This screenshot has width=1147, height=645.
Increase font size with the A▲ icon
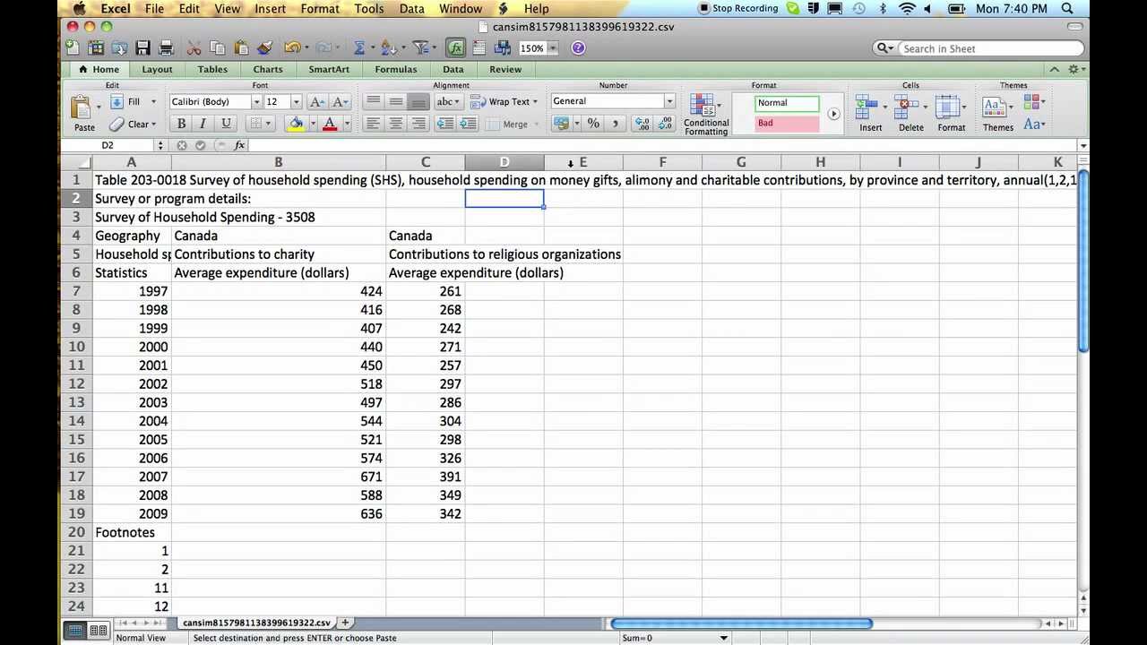[317, 102]
